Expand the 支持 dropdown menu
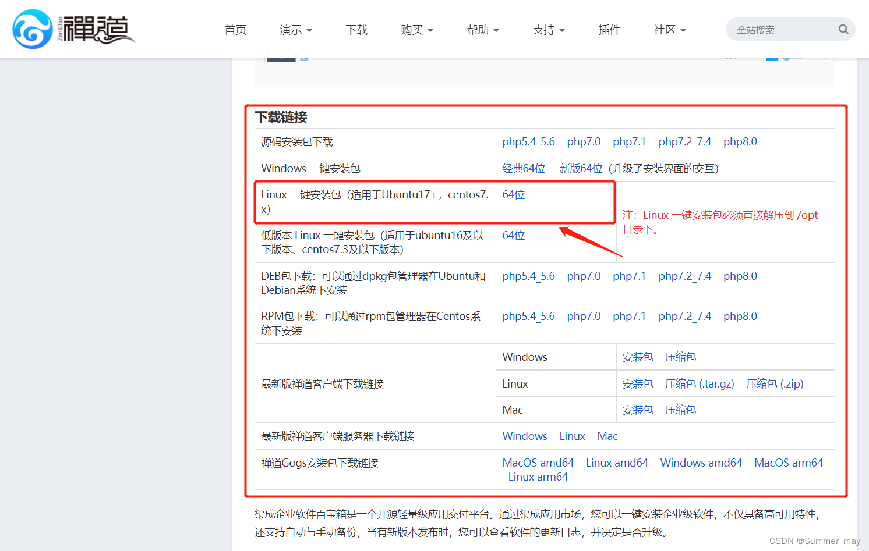This screenshot has height=551, width=869. [549, 30]
